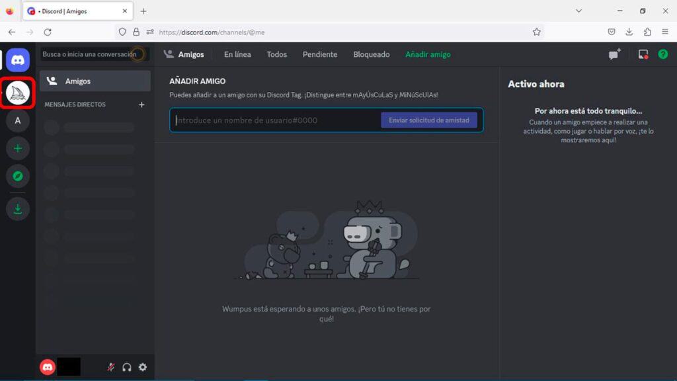This screenshot has width=677, height=381.
Task: Show site tracking protection shield
Action: tap(122, 32)
